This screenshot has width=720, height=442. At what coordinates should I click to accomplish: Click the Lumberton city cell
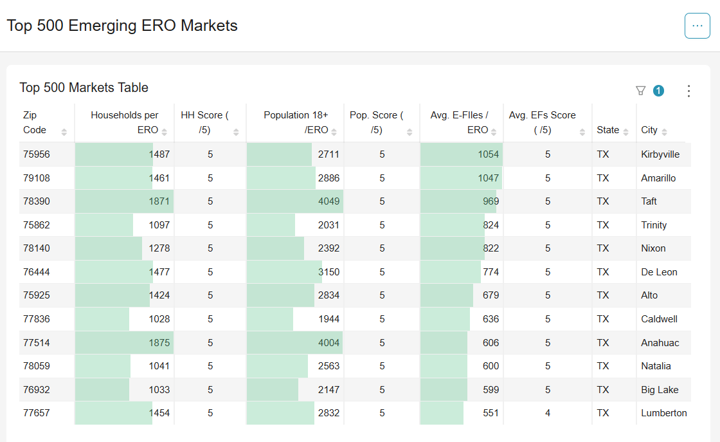point(663,413)
